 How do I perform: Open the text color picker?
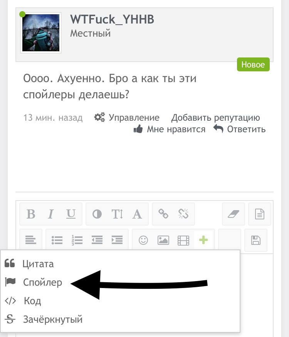(97, 214)
